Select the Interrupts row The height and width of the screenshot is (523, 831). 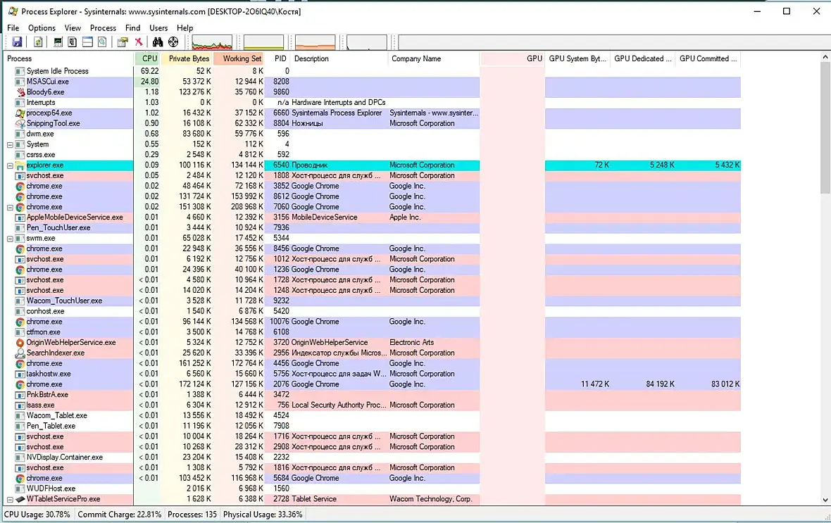coord(373,103)
